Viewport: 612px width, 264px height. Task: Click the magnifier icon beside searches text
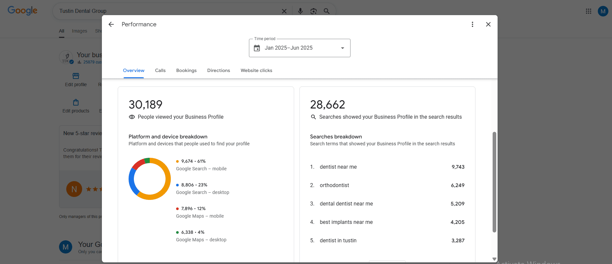(x=313, y=117)
